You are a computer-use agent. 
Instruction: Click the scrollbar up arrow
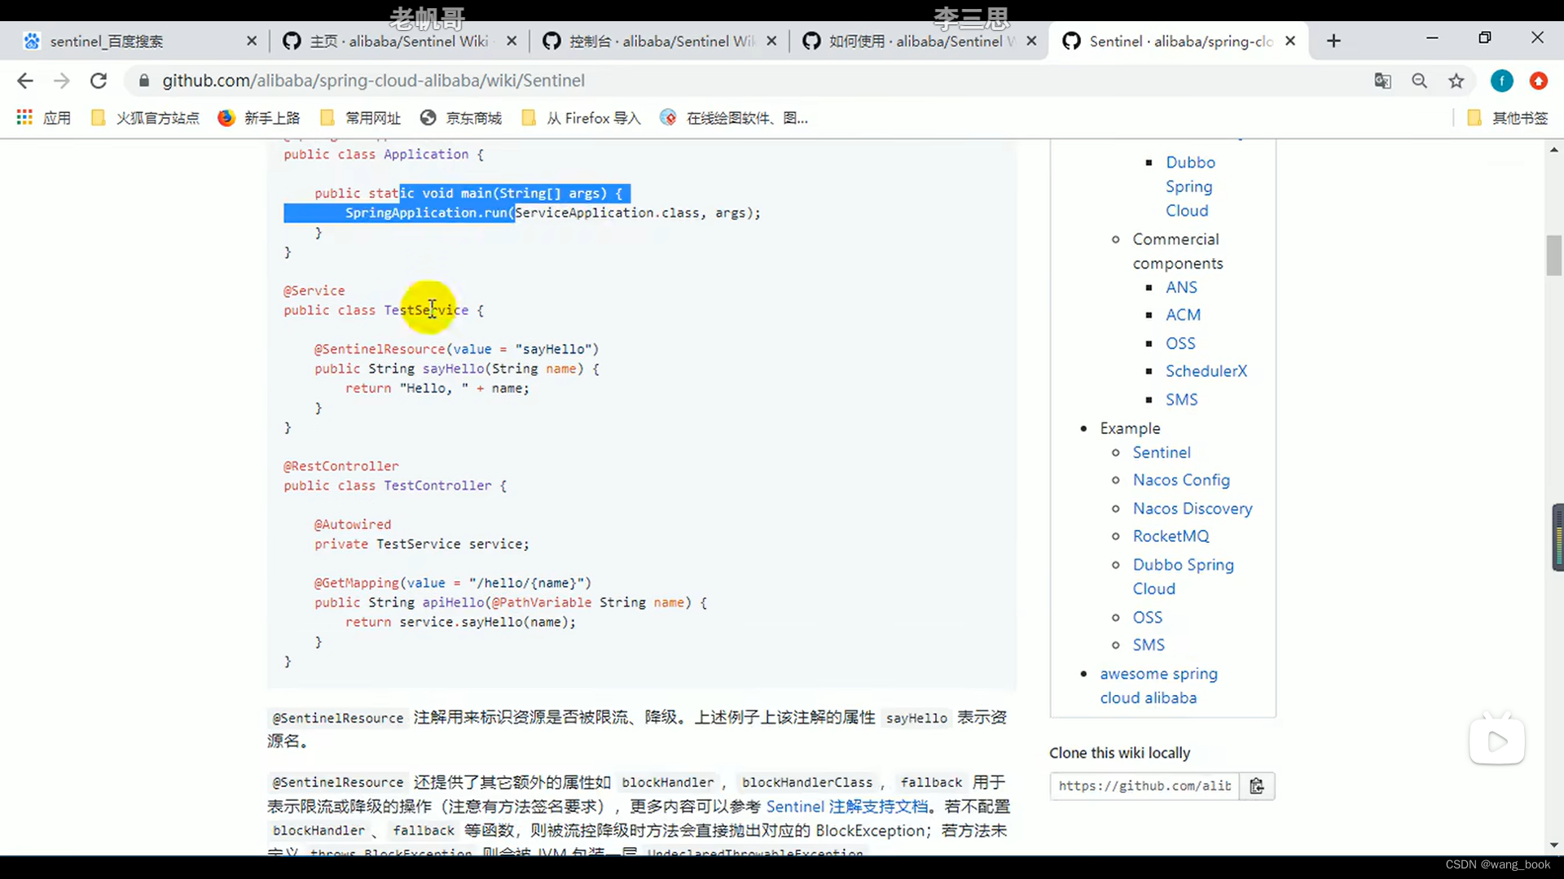pyautogui.click(x=1554, y=150)
